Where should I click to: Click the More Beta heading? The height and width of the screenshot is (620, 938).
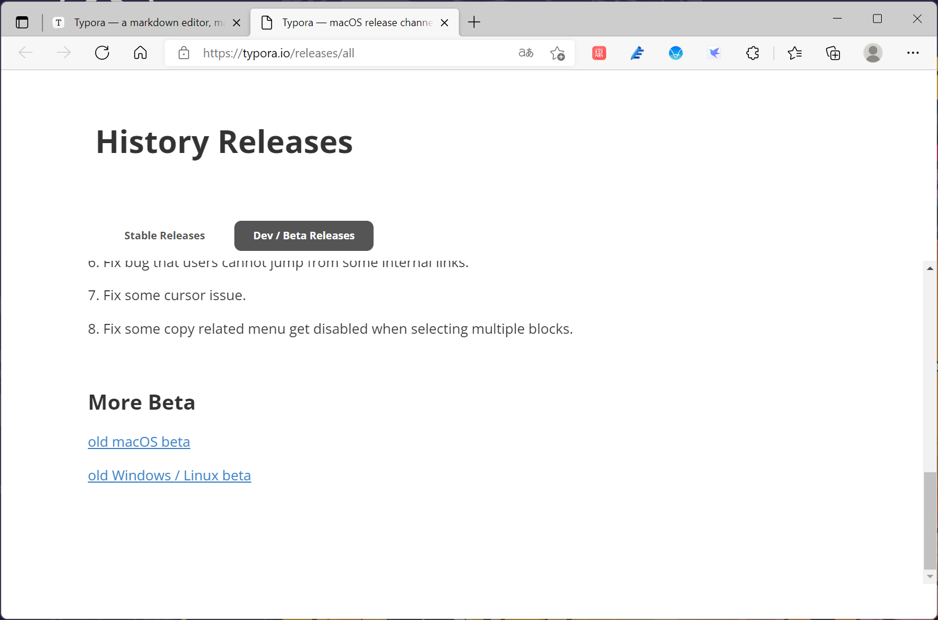142,403
